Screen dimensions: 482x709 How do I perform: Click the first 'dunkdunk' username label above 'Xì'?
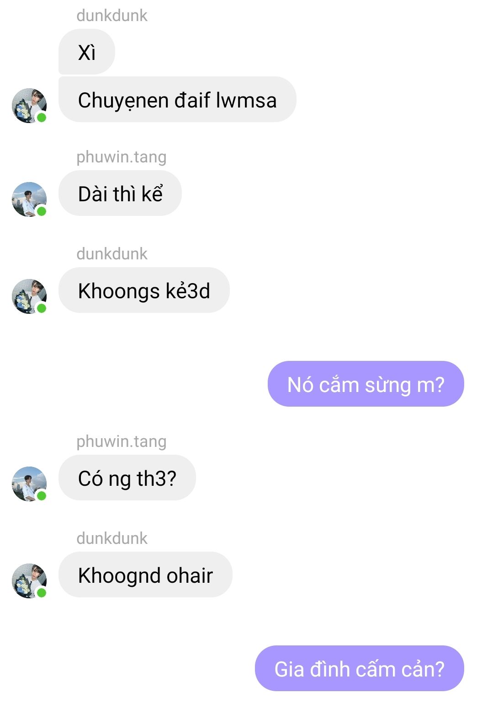pos(112,16)
